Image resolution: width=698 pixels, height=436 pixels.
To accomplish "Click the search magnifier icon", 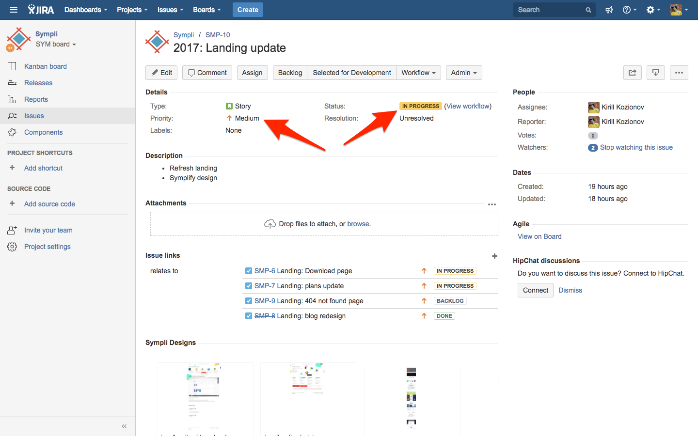I will click(x=588, y=10).
